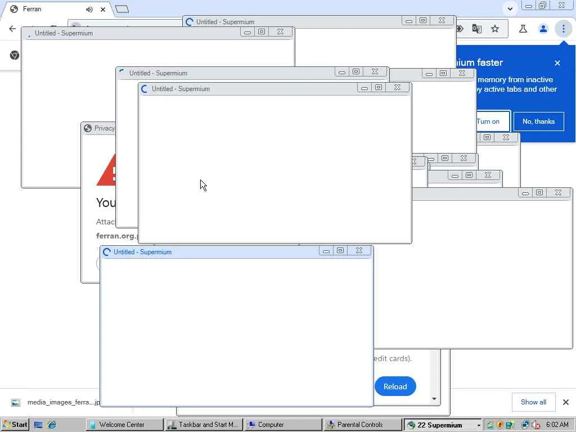Click the security shield tray icon
The height and width of the screenshot is (432, 576).
499,425
